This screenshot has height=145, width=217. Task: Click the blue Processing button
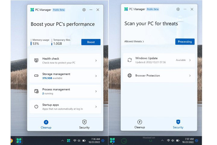(x=185, y=42)
